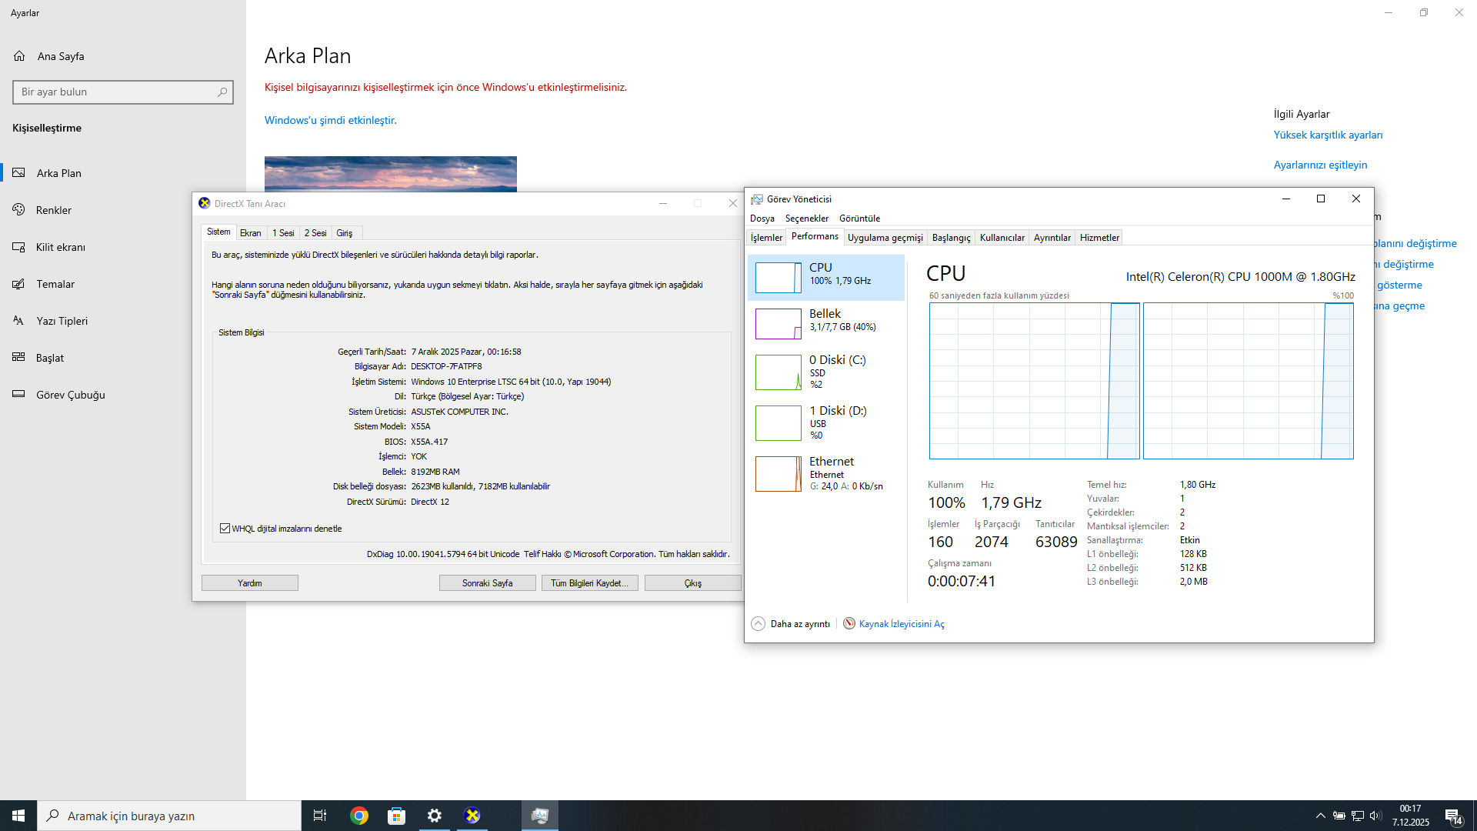Click the second CPU core usage graph

coord(1248,381)
